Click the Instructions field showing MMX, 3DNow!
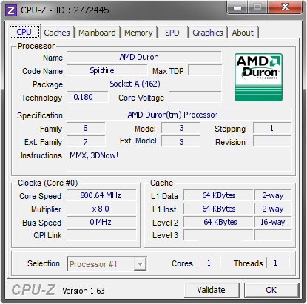The height and width of the screenshot is (304, 307). (179, 160)
